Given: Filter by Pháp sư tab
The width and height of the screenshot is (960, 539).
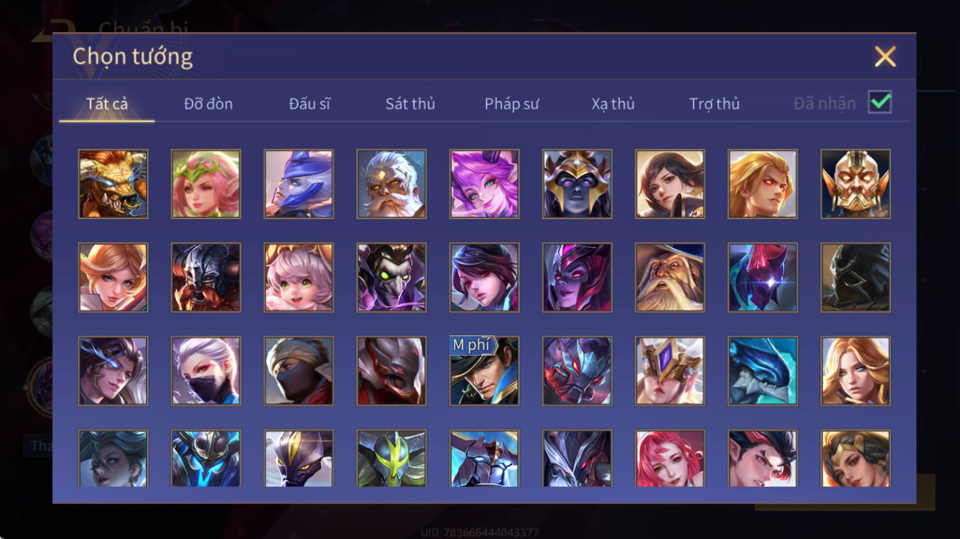Looking at the screenshot, I should (512, 104).
